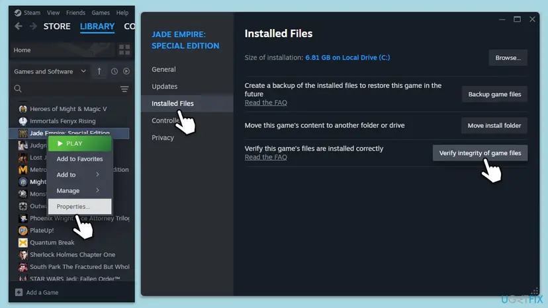This screenshot has width=548, height=308.
Task: Click the green PLAY button
Action: pos(79,143)
